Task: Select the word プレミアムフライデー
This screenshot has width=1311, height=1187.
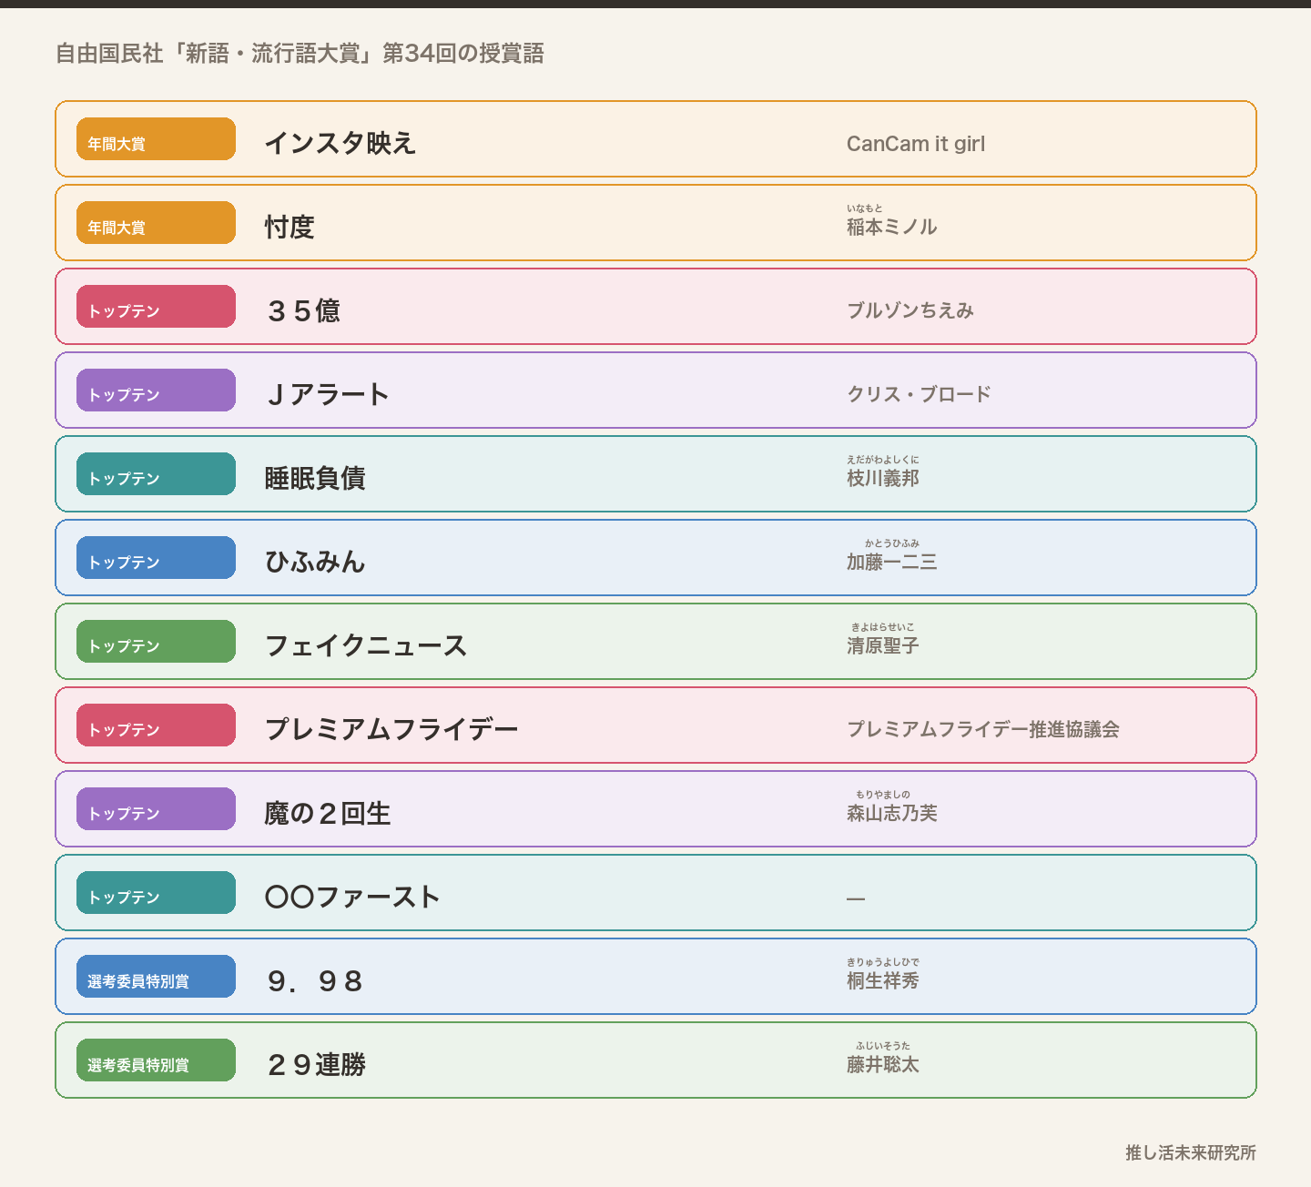Action: pyautogui.click(x=391, y=729)
